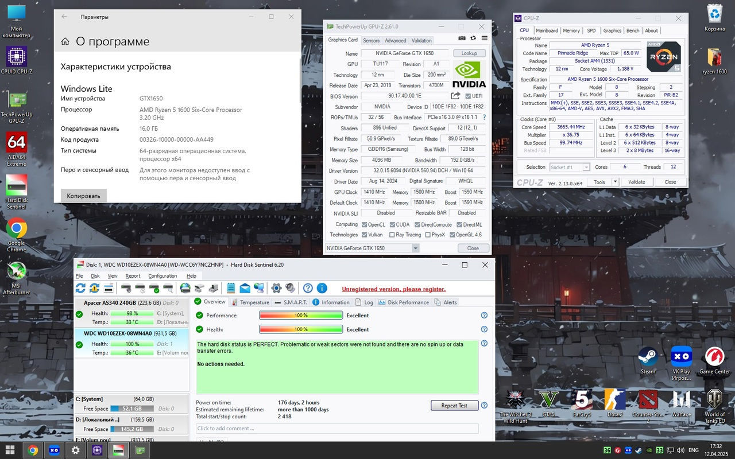
Task: Switch to the Advanced tab in GPU-Z
Action: click(x=396, y=41)
